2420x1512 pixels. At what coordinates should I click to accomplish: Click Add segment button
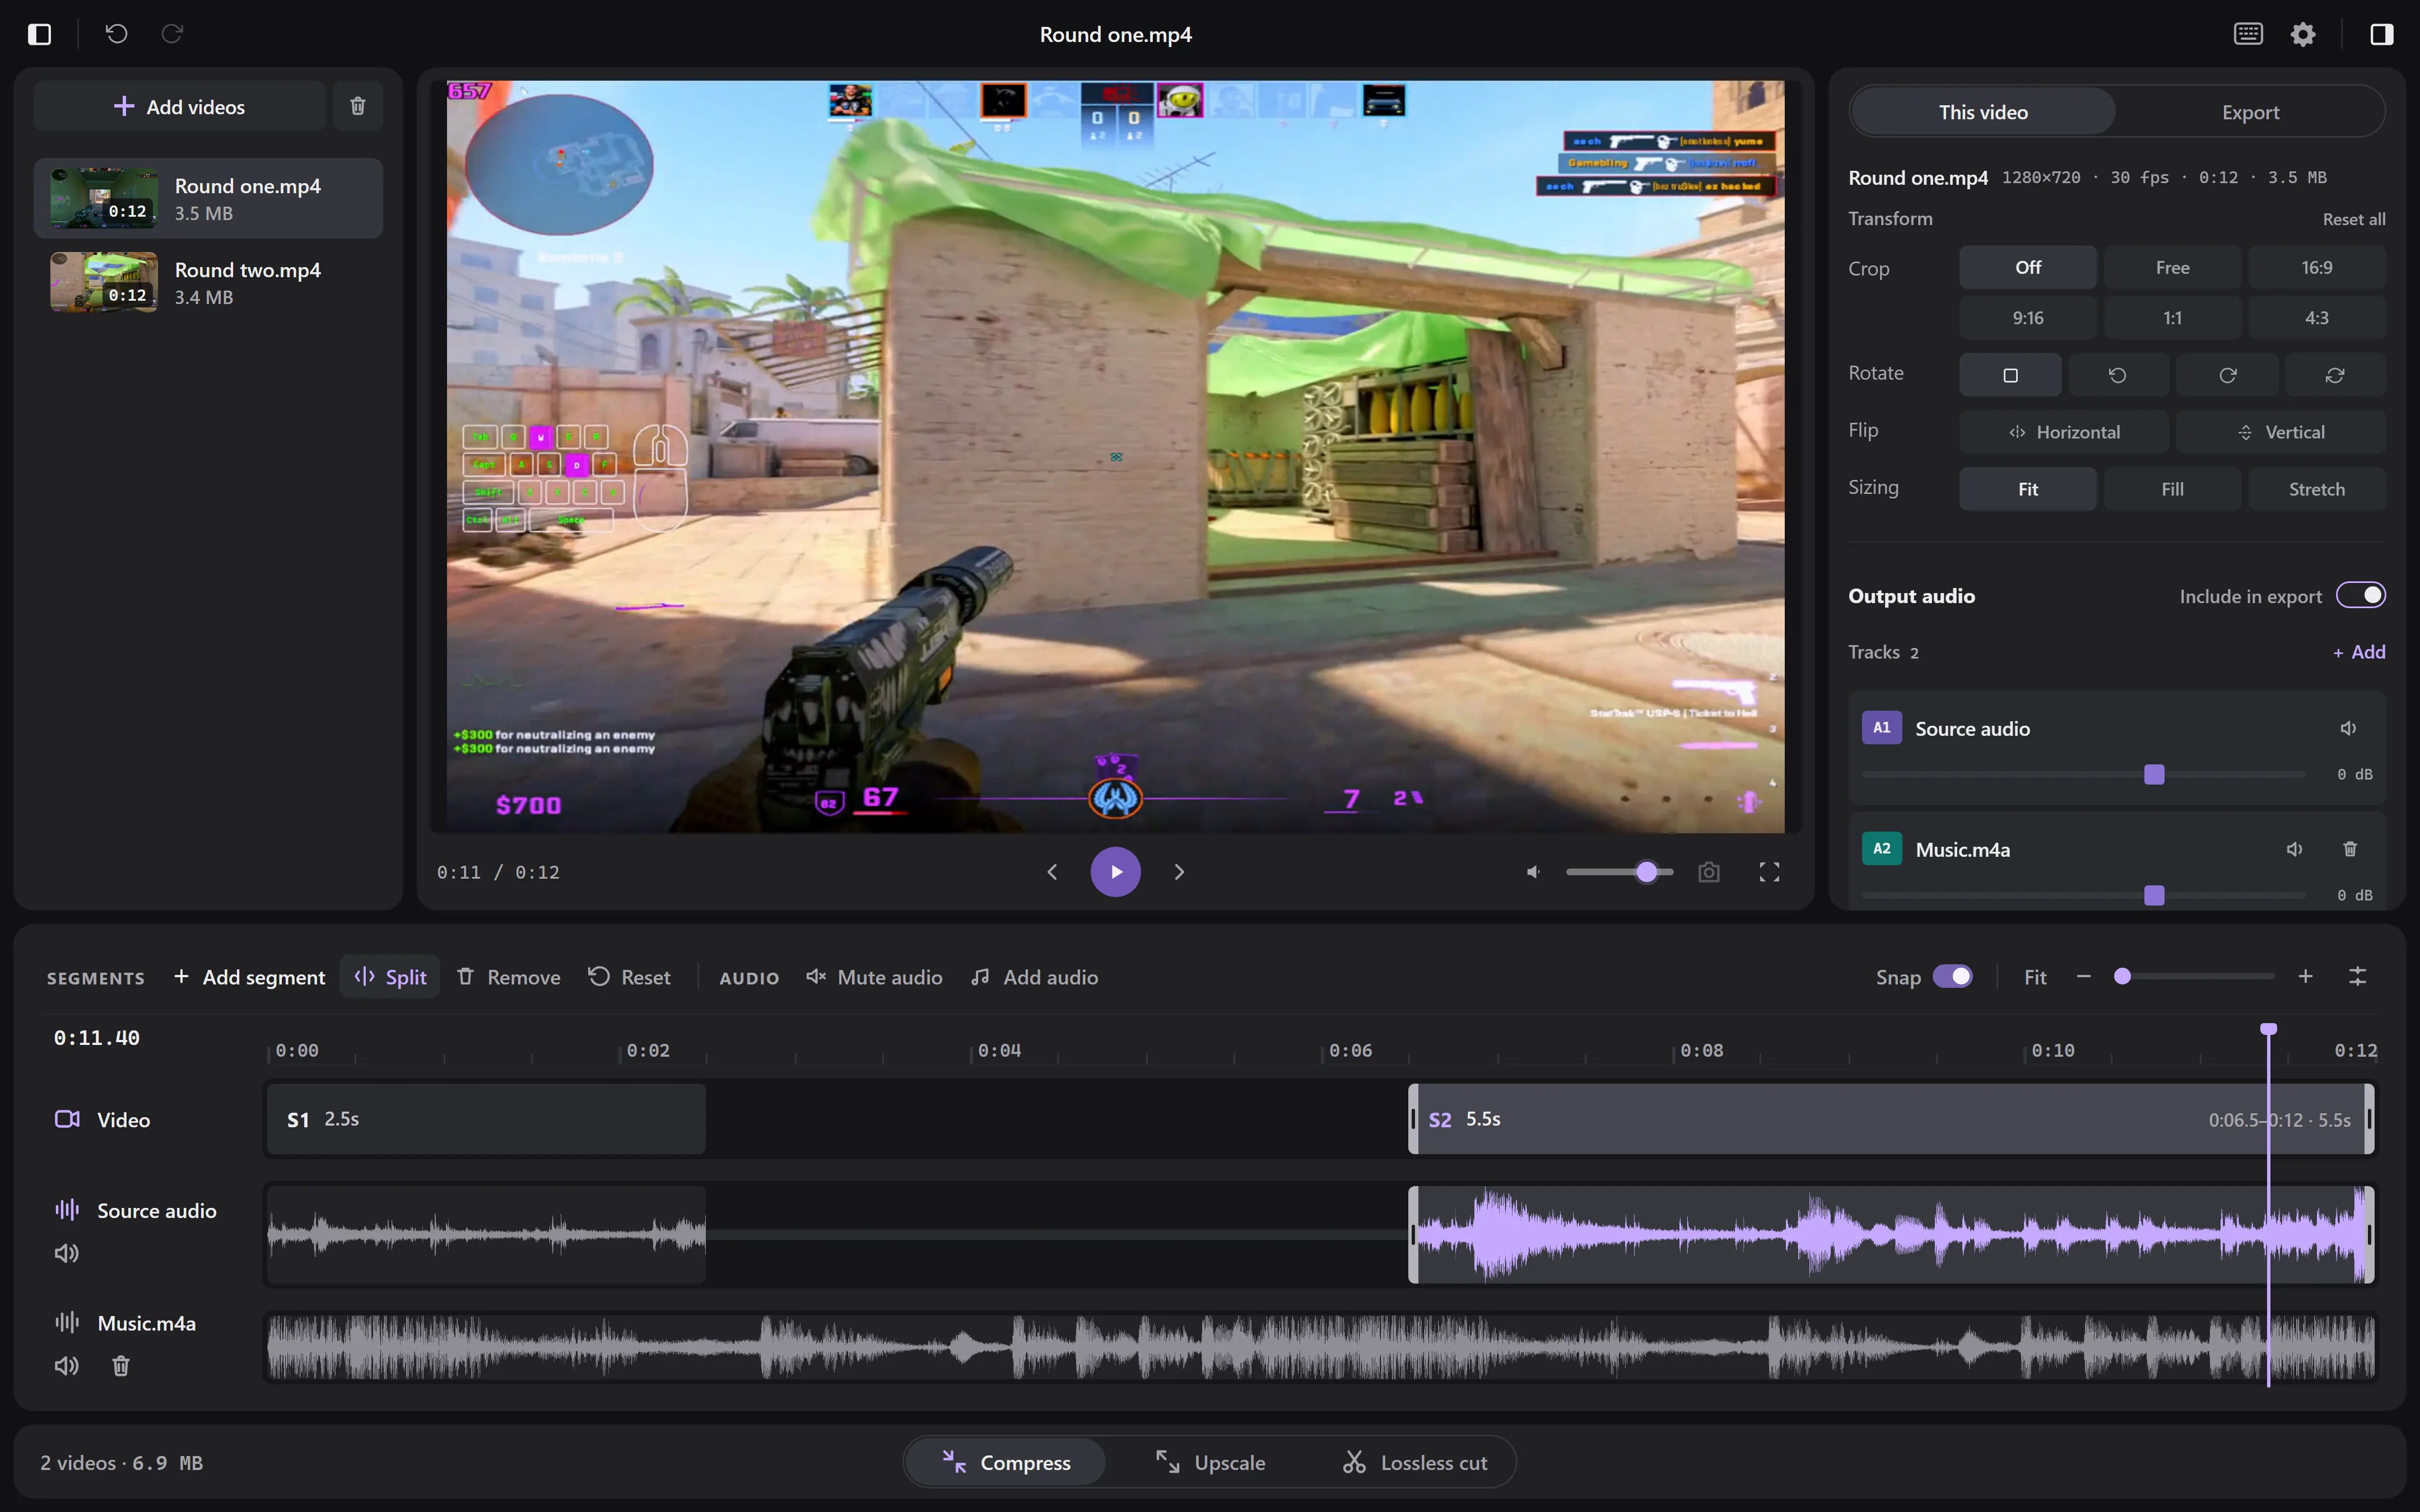[249, 977]
